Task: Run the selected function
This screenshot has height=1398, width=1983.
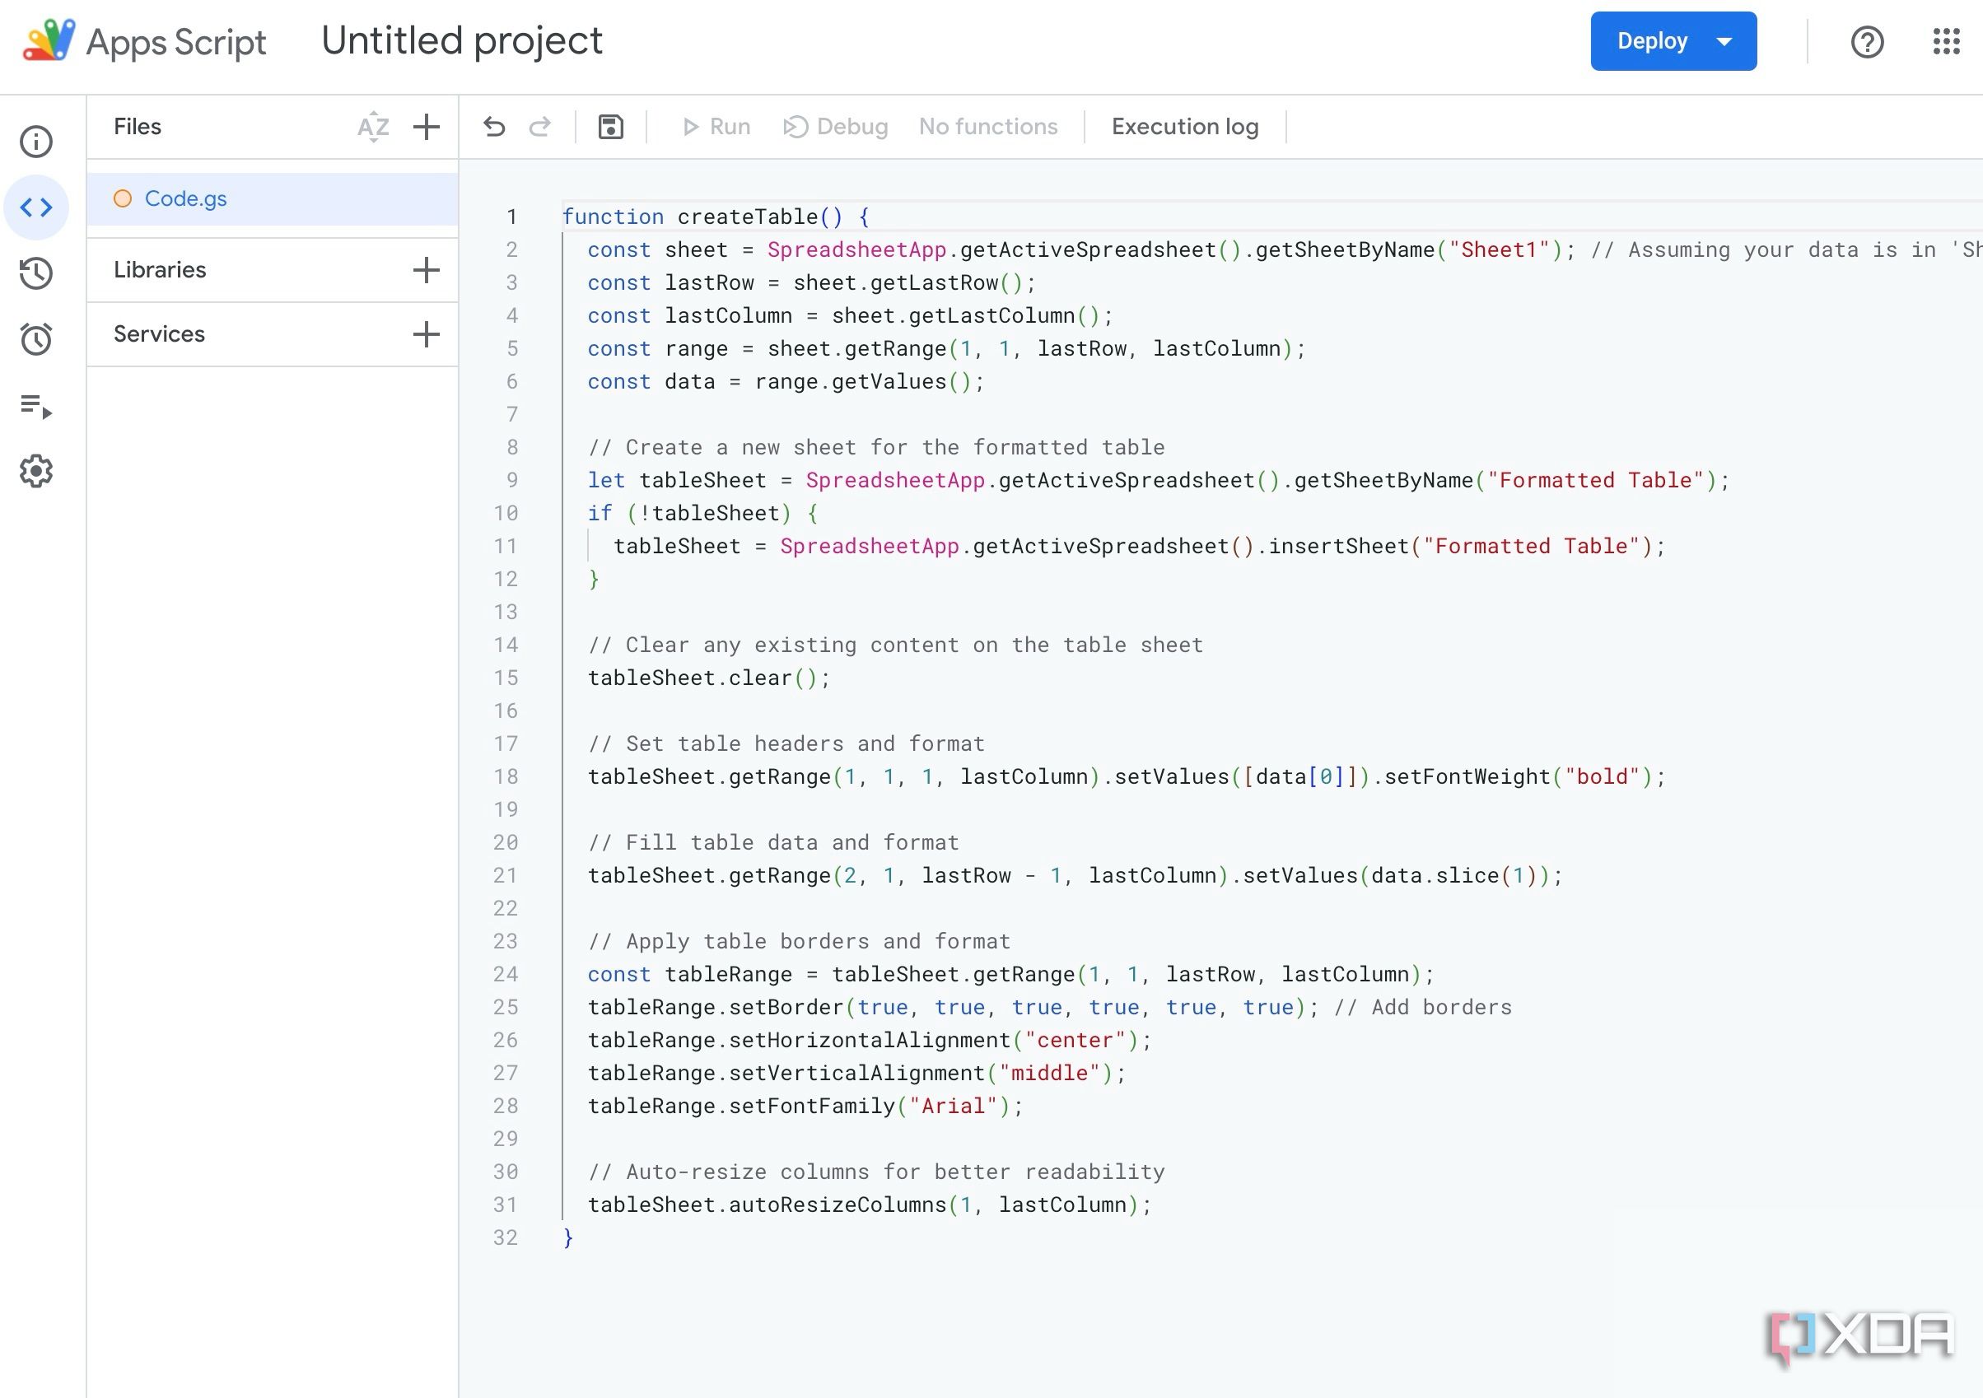Action: pyautogui.click(x=716, y=127)
